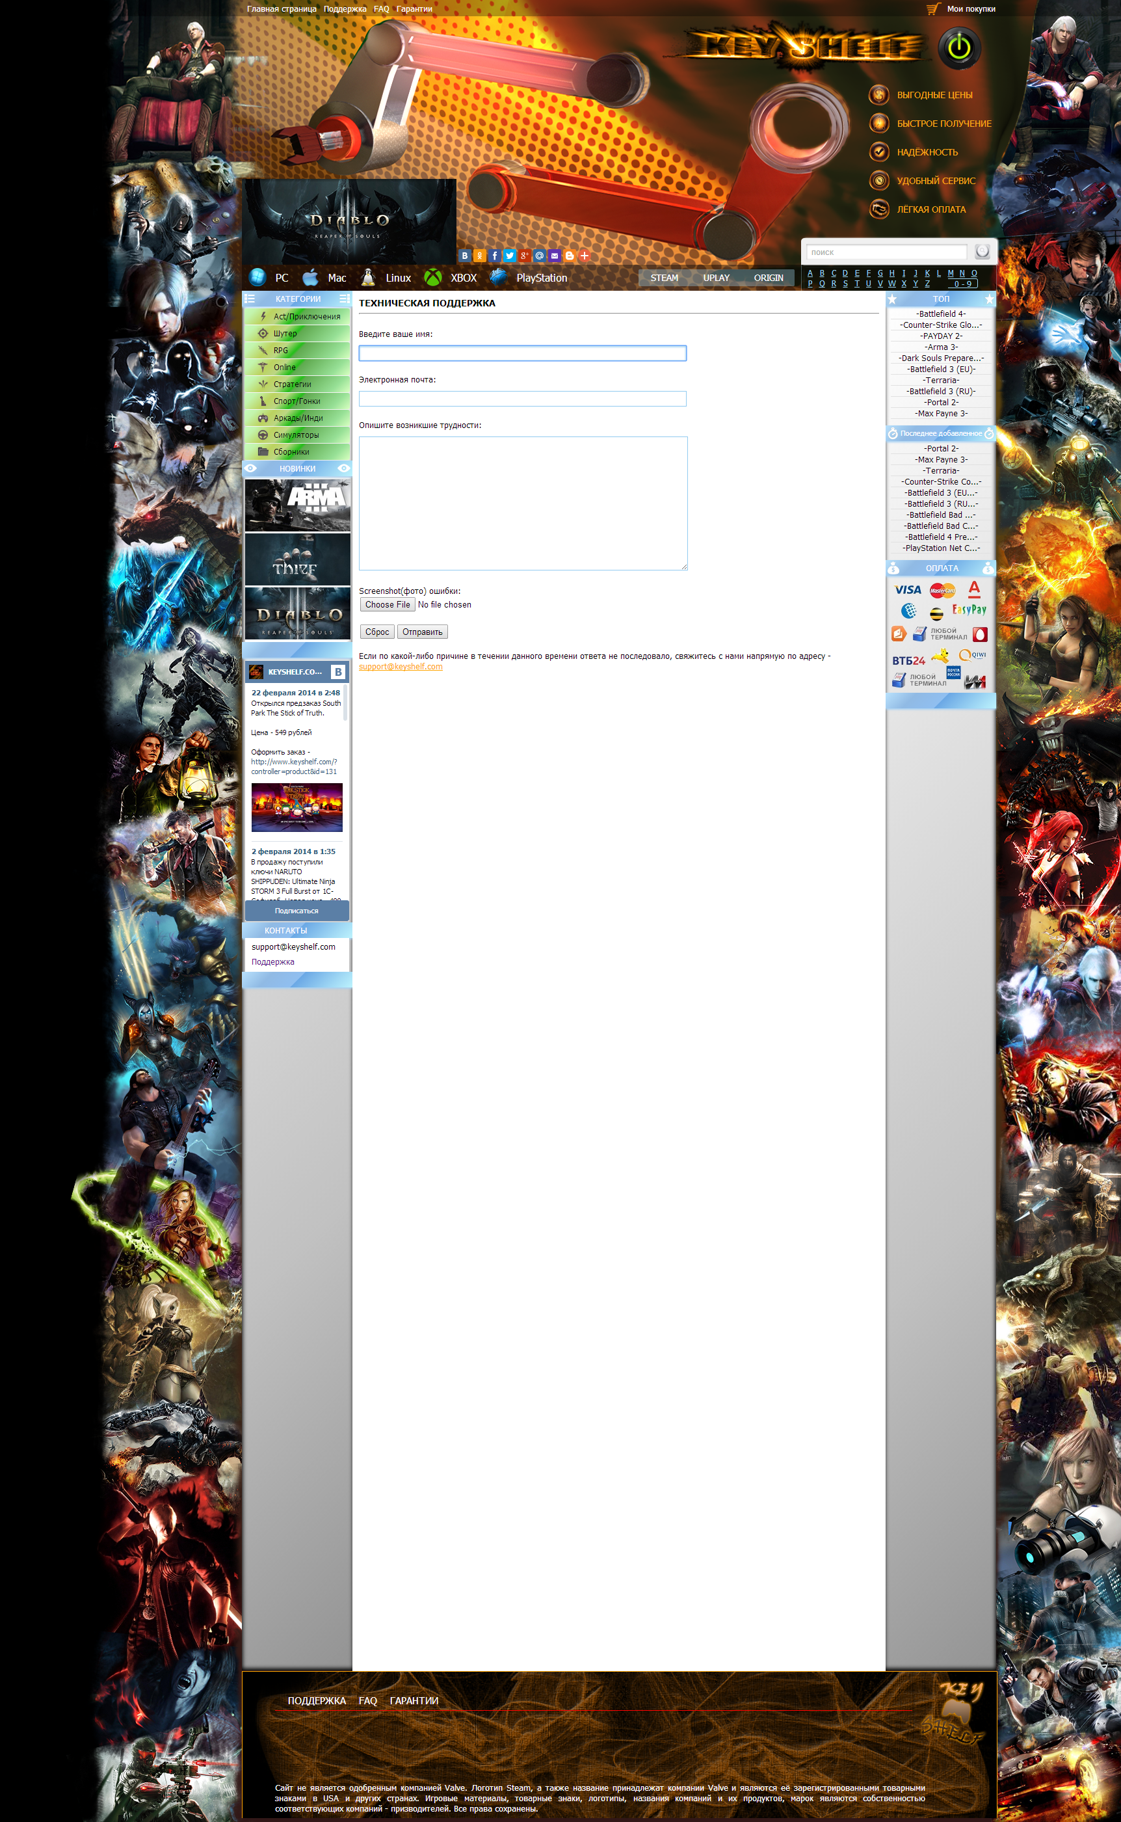Open the Спорт/Гонки category
Image resolution: width=1121 pixels, height=1822 pixels.
(297, 401)
